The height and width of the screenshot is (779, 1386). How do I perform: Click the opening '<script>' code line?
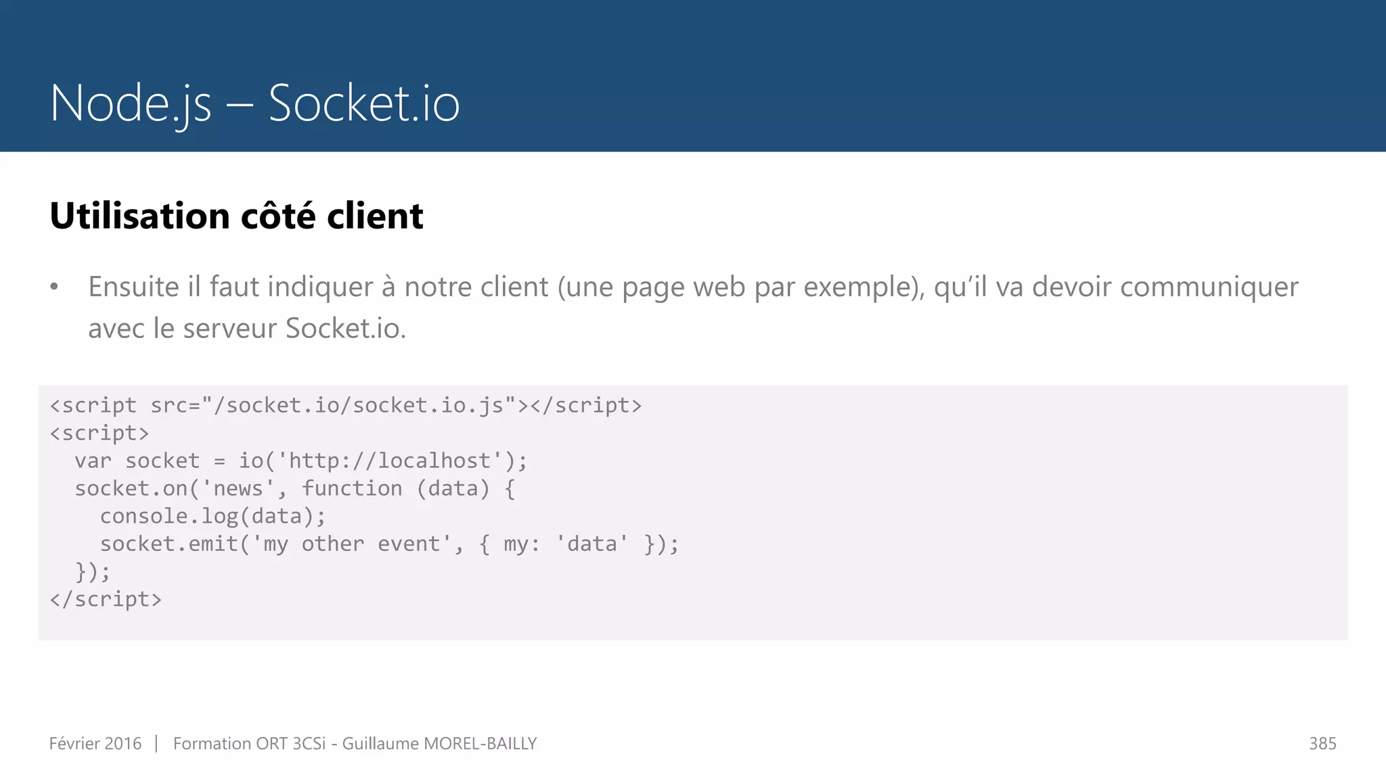[x=99, y=433]
